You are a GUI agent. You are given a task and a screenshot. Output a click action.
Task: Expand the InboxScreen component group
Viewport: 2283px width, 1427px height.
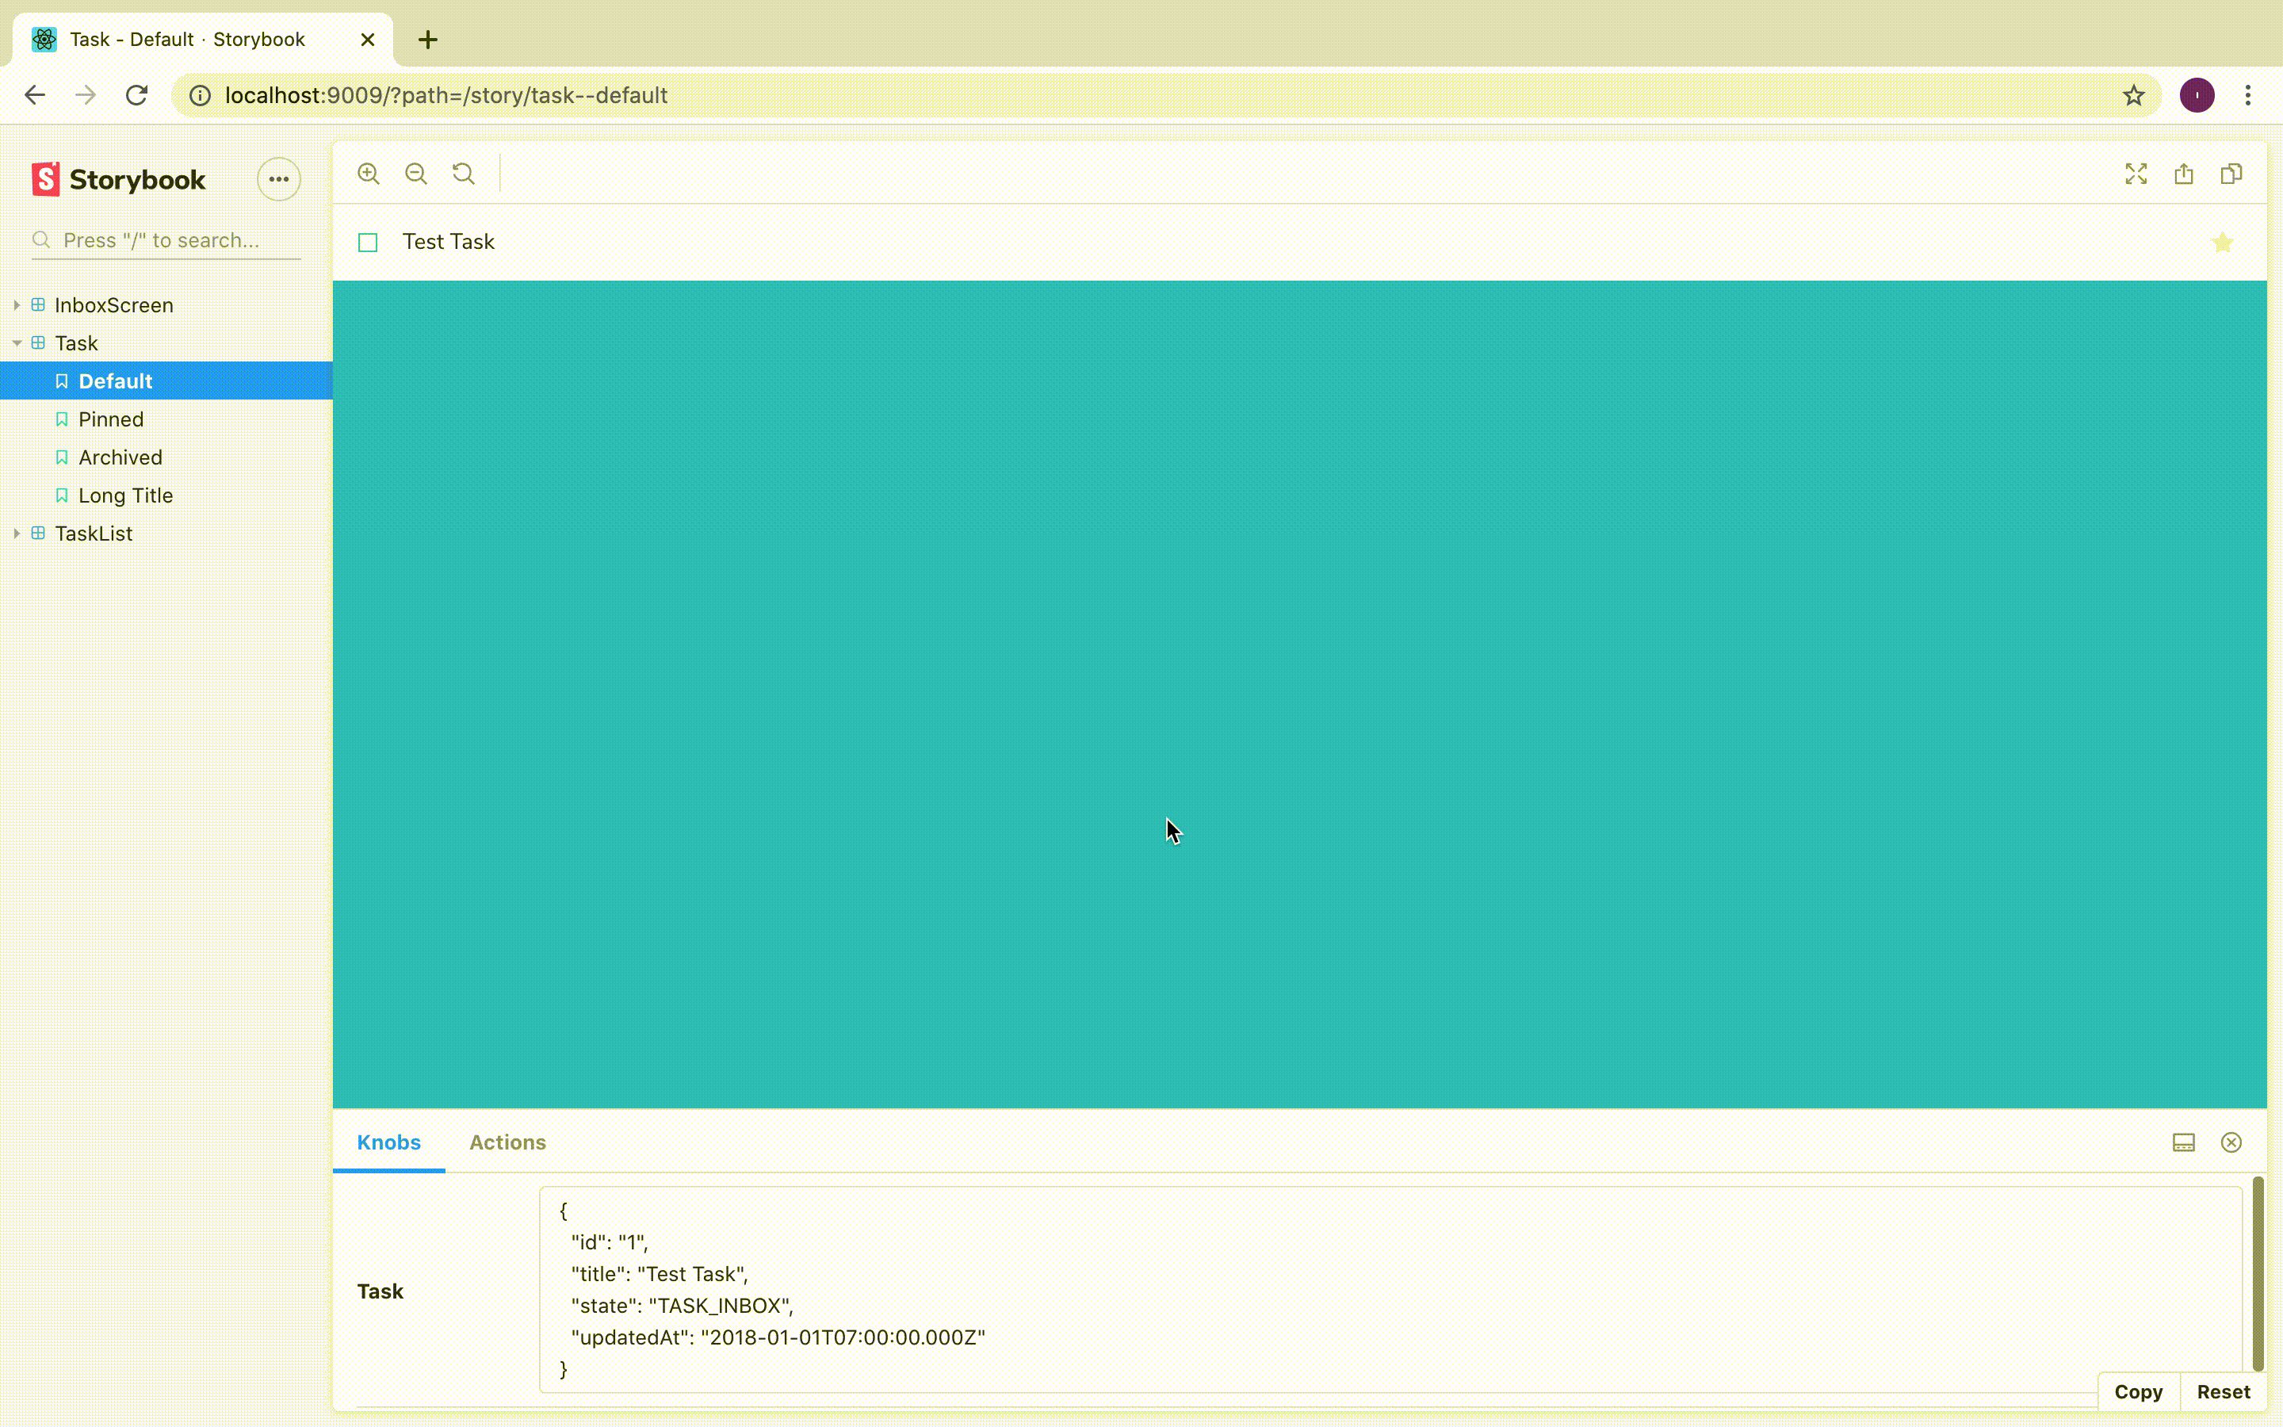(x=16, y=304)
